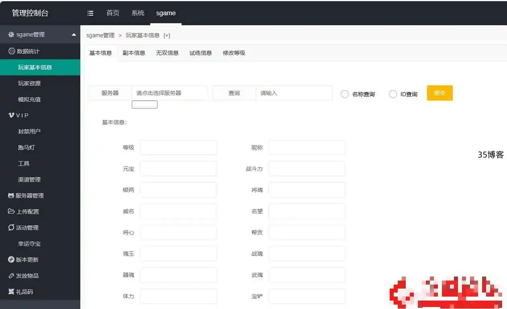The width and height of the screenshot is (507, 309).
Task: Click the small empty box below server selector
Action: (145, 105)
